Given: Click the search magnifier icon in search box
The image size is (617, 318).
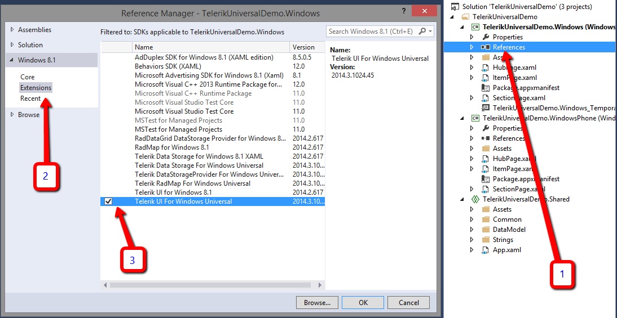Looking at the screenshot, I should pos(423,32).
